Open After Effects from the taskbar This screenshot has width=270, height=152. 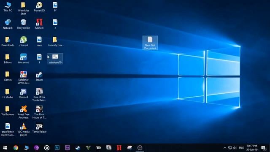67,148
